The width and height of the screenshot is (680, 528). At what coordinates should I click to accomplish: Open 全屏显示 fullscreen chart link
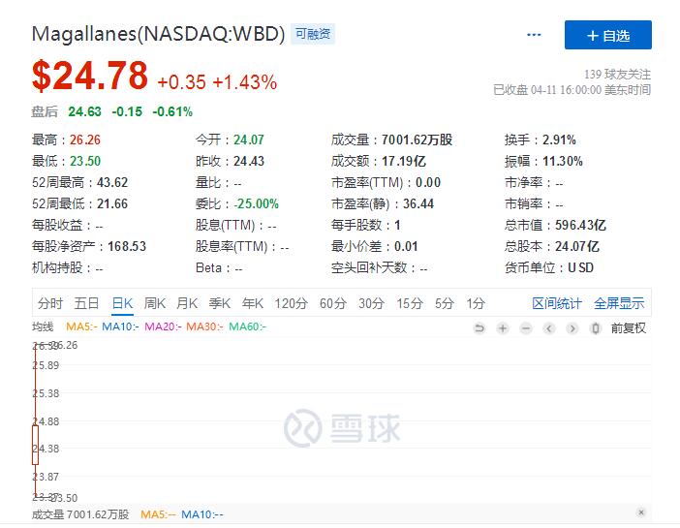(619, 303)
